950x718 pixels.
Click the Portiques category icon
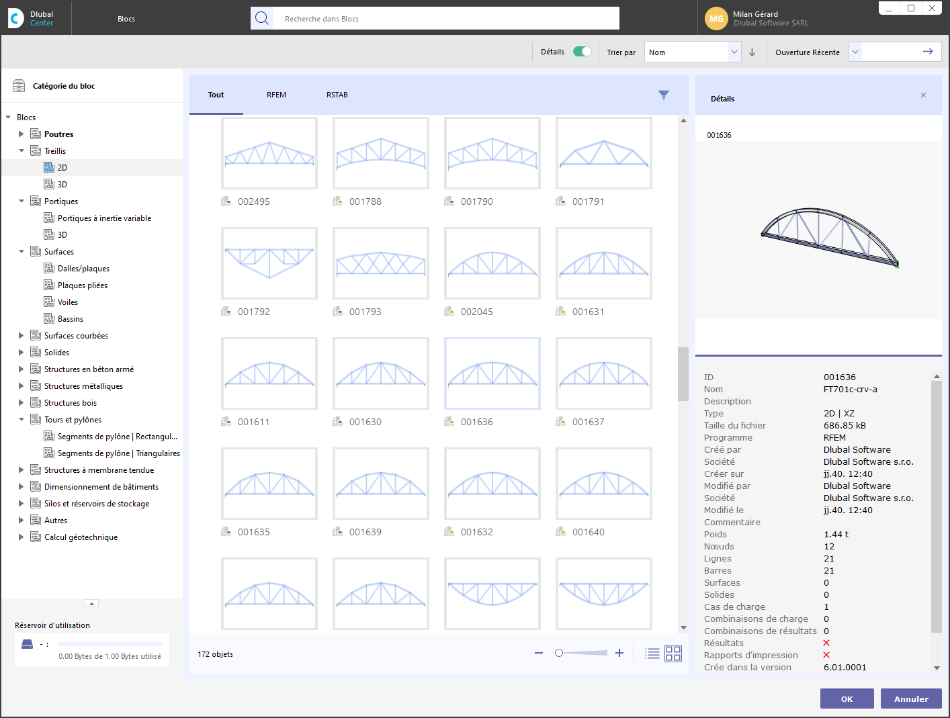click(x=36, y=201)
